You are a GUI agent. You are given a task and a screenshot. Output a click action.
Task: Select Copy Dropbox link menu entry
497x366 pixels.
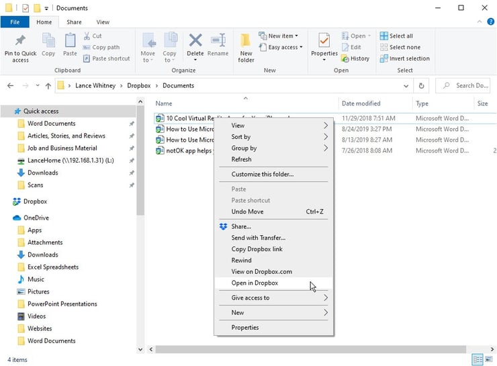click(x=257, y=249)
